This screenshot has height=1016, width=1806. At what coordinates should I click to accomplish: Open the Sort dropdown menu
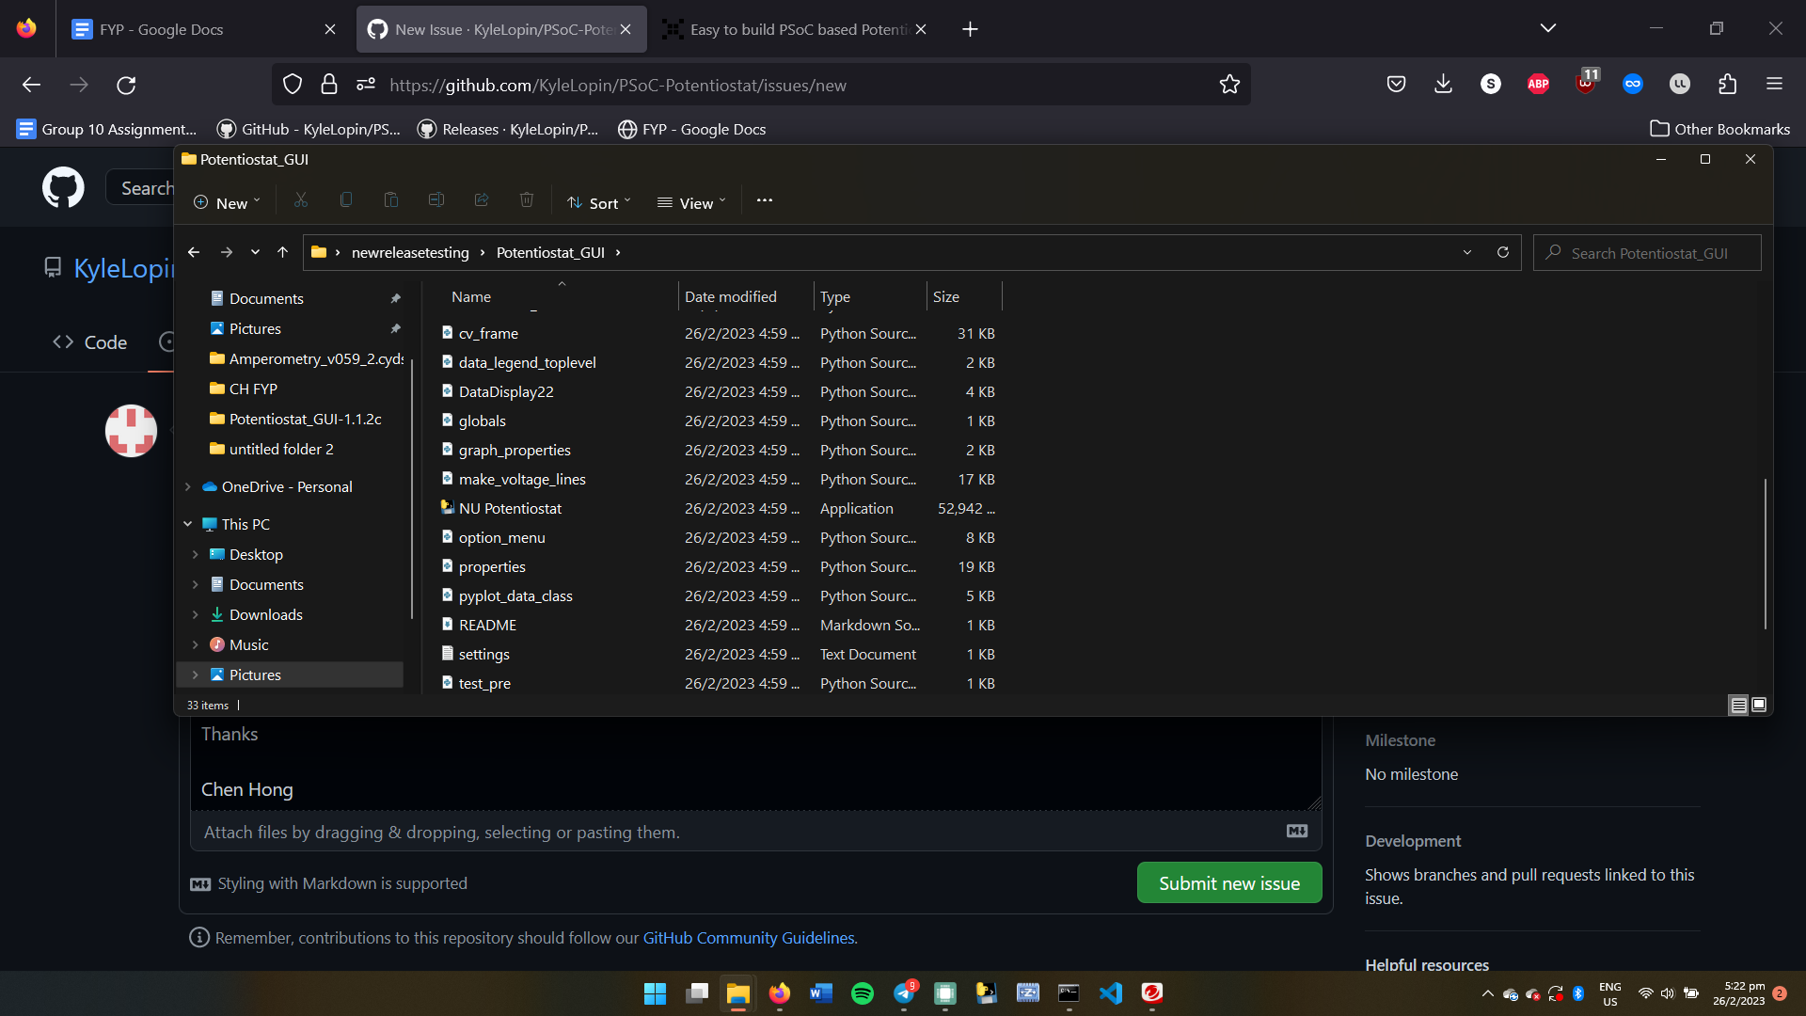pyautogui.click(x=600, y=202)
